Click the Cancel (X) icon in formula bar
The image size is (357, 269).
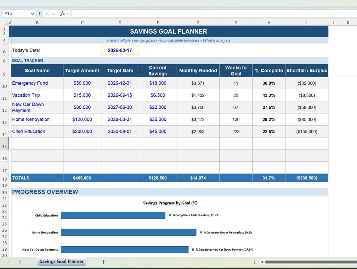pyautogui.click(x=47, y=13)
